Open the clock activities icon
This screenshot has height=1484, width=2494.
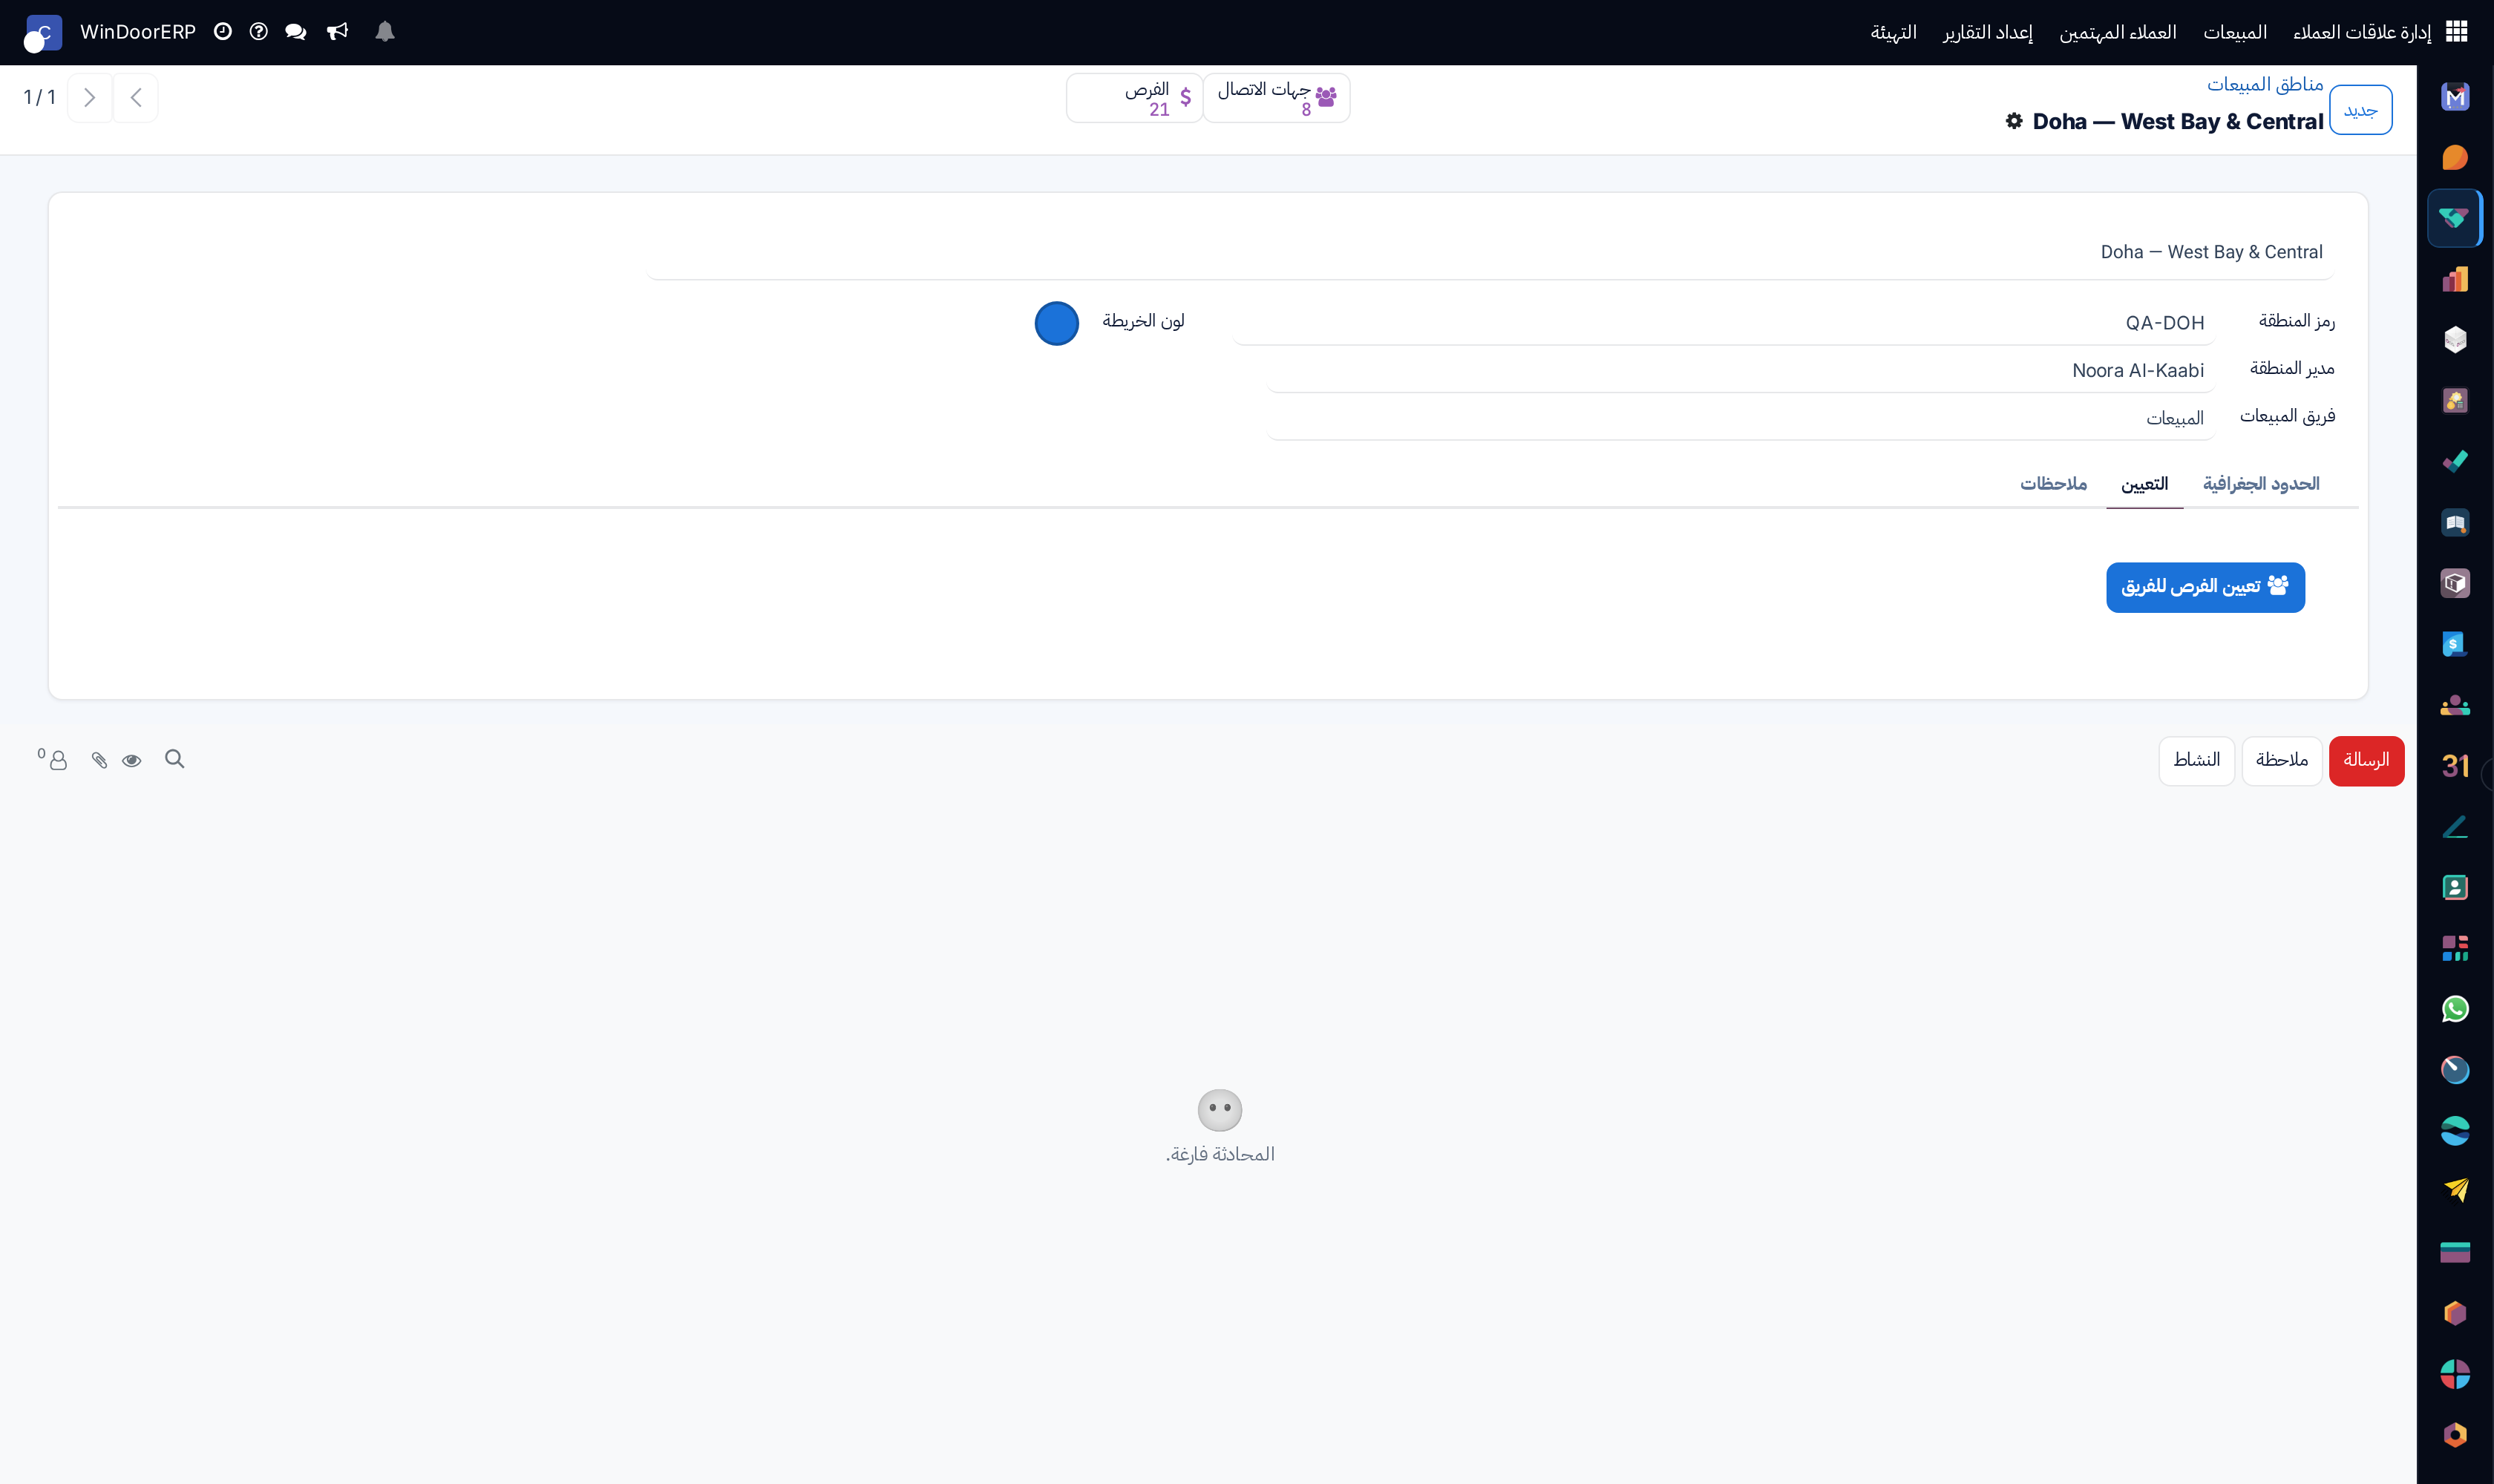[x=222, y=32]
